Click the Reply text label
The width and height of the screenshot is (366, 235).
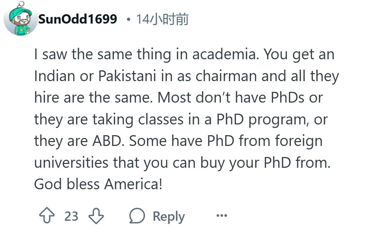tap(169, 216)
